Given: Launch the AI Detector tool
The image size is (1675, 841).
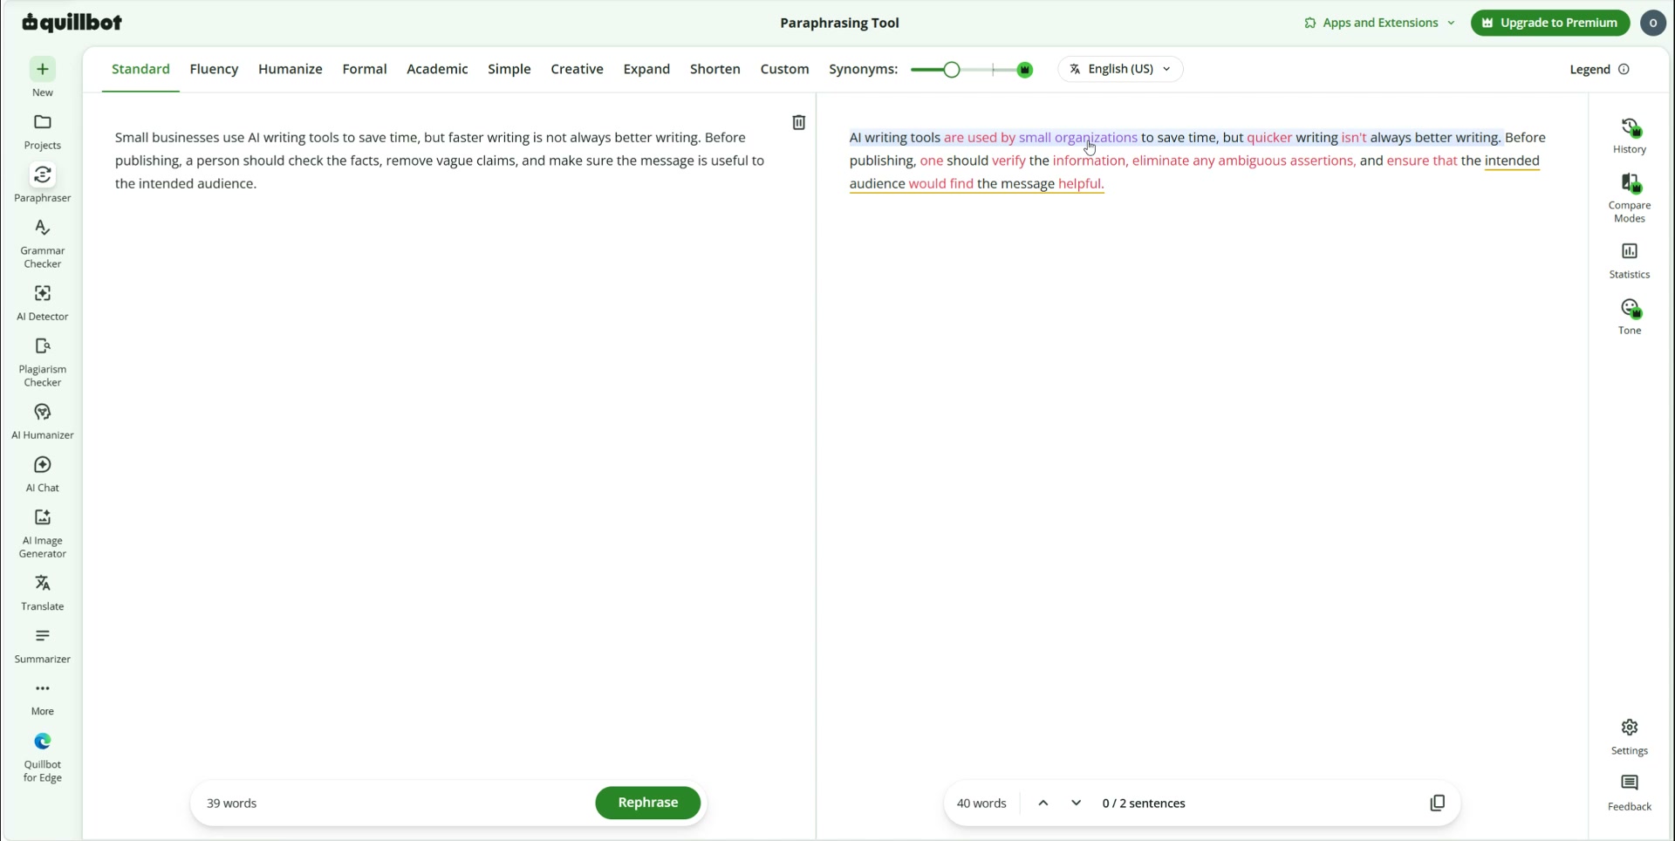Looking at the screenshot, I should (42, 303).
